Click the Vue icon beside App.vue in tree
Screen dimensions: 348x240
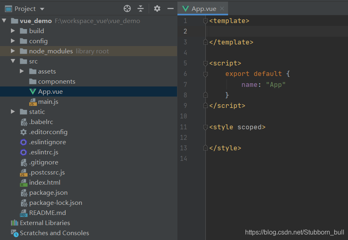(x=33, y=92)
